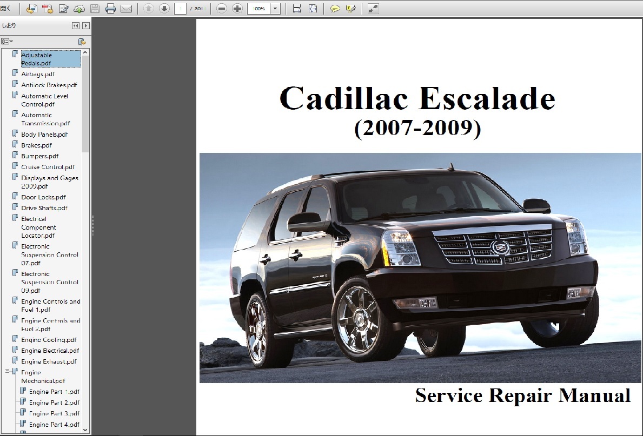This screenshot has width=643, height=436.
Task: Go to the next page arrow
Action: point(164,8)
